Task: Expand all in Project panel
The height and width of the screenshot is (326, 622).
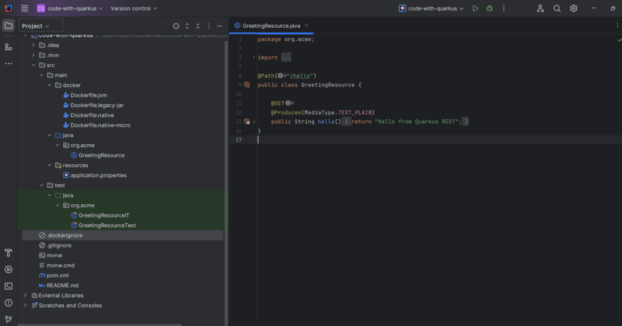Action: pos(187,26)
